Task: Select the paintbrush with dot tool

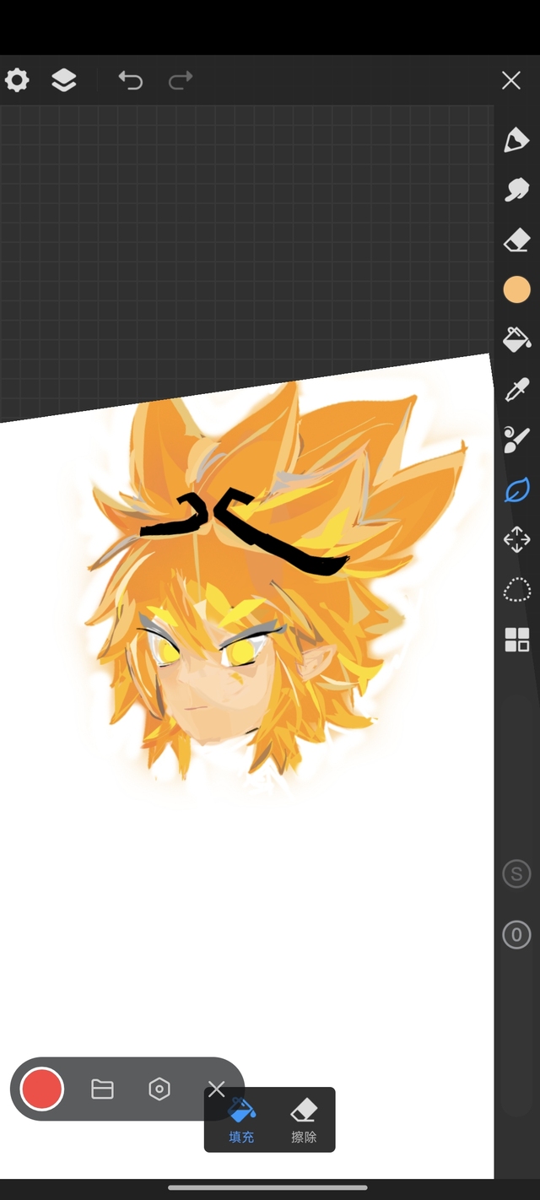Action: tap(516, 440)
